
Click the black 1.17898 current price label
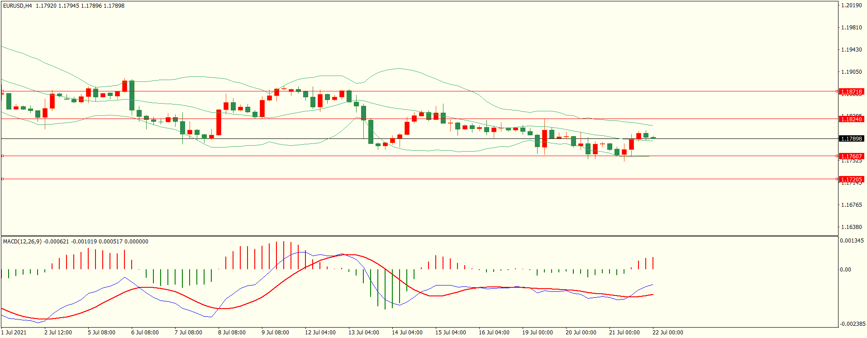pos(851,138)
